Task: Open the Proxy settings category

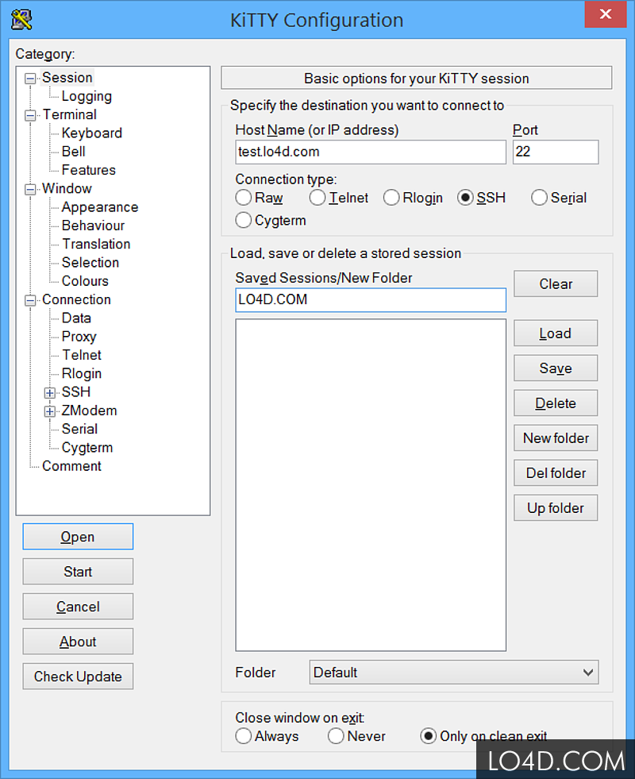Action: click(x=79, y=337)
